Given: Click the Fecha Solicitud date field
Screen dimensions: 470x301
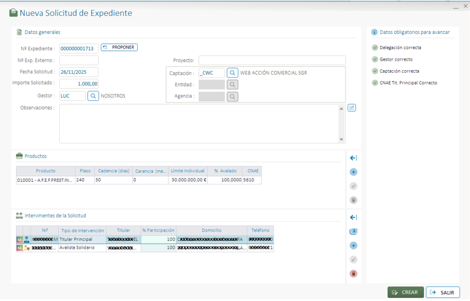Looking at the screenshot, I should [x=79, y=72].
